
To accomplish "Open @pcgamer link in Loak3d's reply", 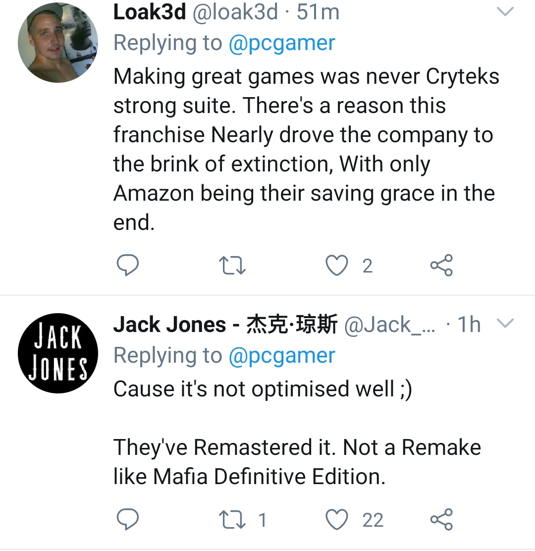I will pos(282,43).
